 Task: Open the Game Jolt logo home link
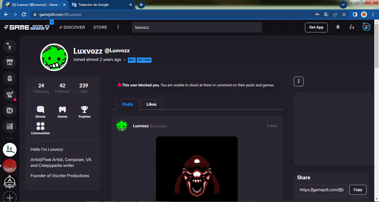[27, 27]
